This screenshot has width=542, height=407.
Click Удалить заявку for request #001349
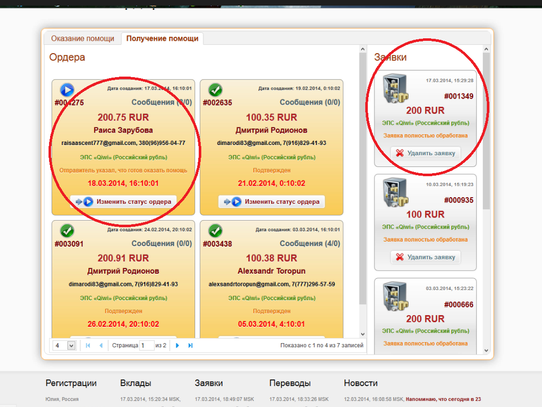[426, 153]
